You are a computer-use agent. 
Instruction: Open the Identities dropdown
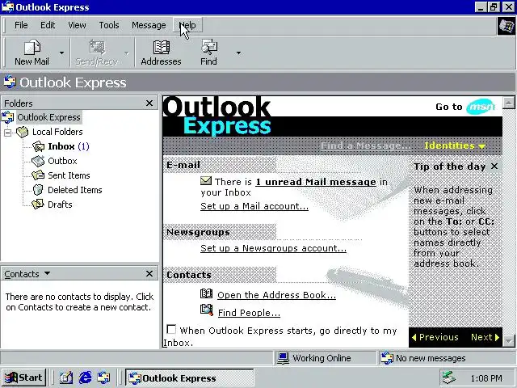tap(455, 145)
